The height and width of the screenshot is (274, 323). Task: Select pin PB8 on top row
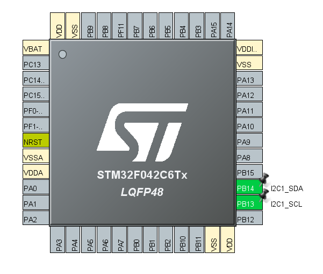pos(104,26)
